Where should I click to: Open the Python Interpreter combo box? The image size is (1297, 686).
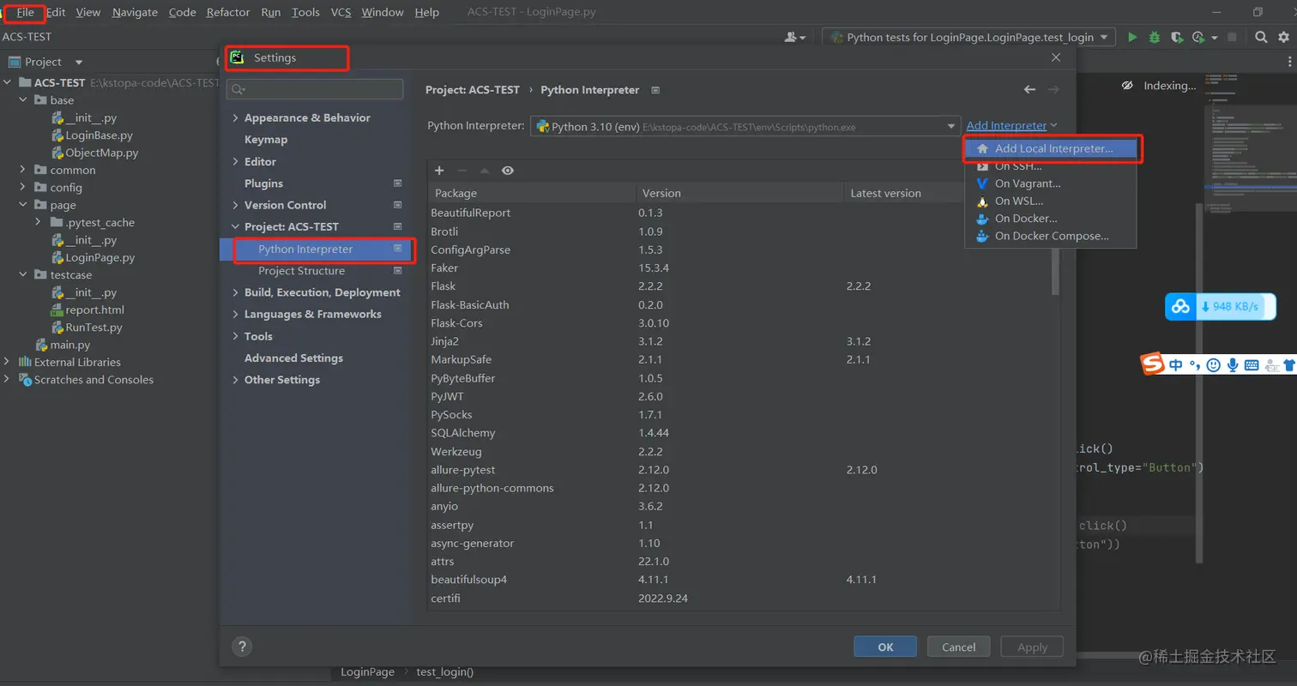745,126
